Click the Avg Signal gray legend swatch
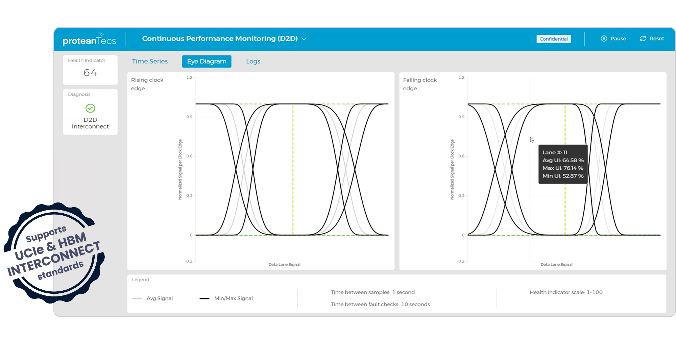The width and height of the screenshot is (676, 338). click(137, 298)
